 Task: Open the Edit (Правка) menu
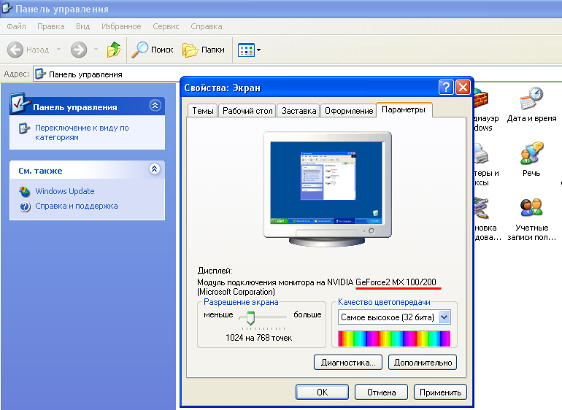pyautogui.click(x=51, y=26)
